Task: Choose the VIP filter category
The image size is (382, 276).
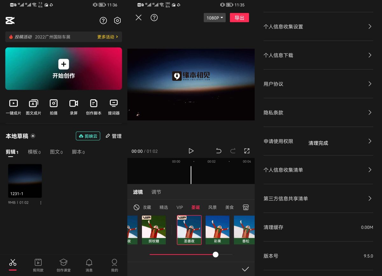Action: (180, 207)
